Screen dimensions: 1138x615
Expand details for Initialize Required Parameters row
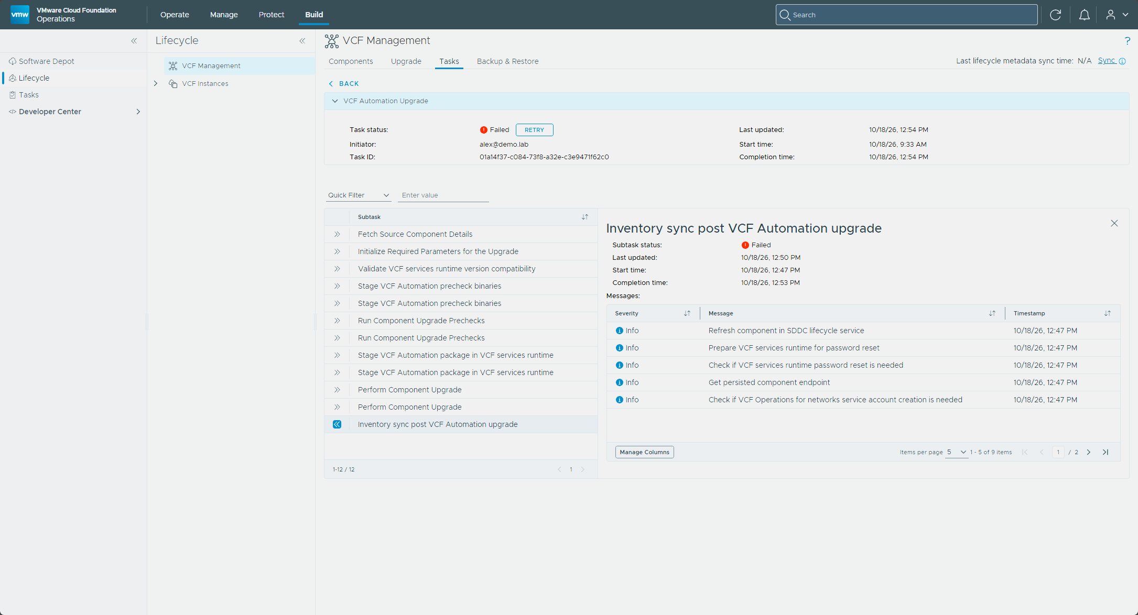click(337, 251)
